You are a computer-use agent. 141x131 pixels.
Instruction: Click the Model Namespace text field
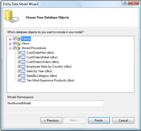55,103
